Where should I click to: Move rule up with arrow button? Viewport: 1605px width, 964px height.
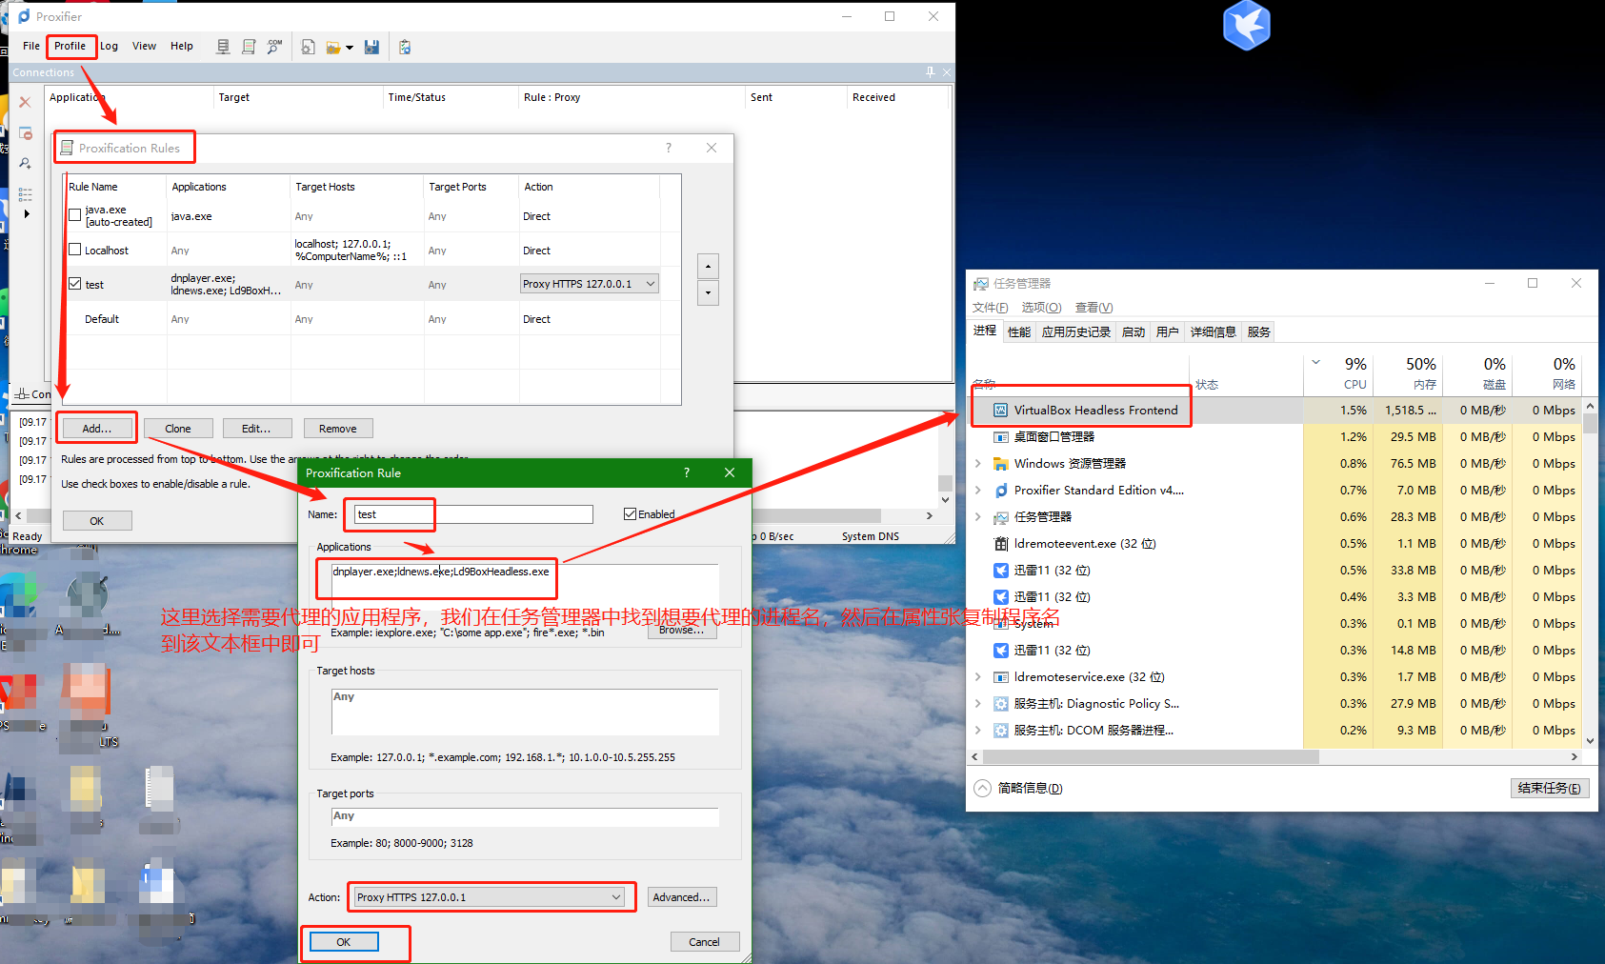click(708, 266)
